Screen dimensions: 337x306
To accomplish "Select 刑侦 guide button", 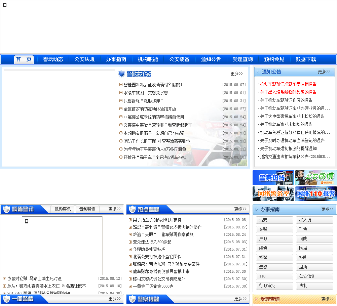I will point(315,229).
